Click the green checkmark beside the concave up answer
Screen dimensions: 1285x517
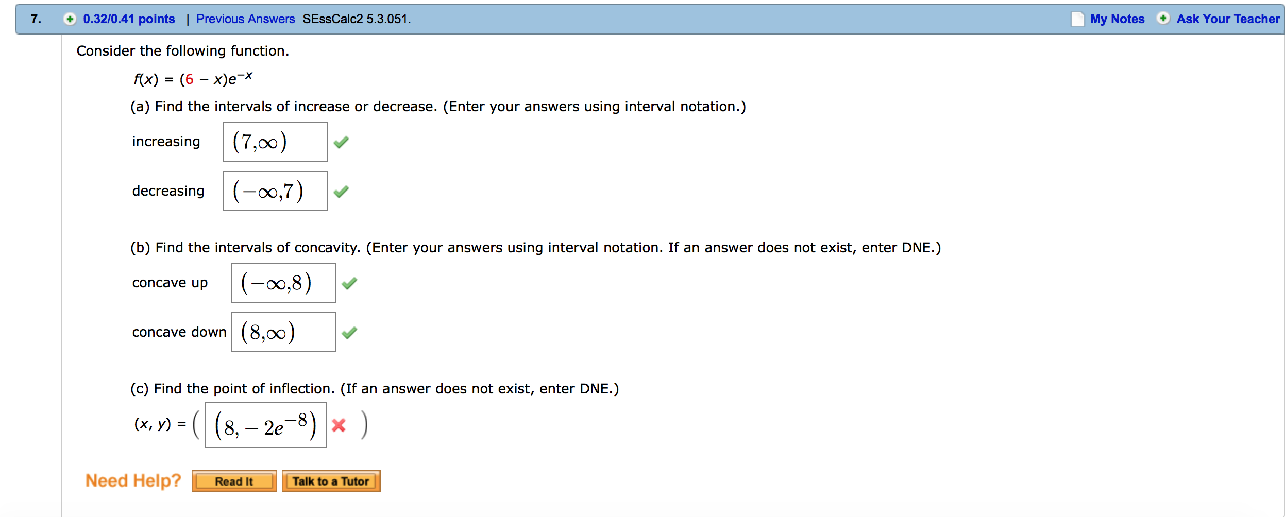pos(349,283)
